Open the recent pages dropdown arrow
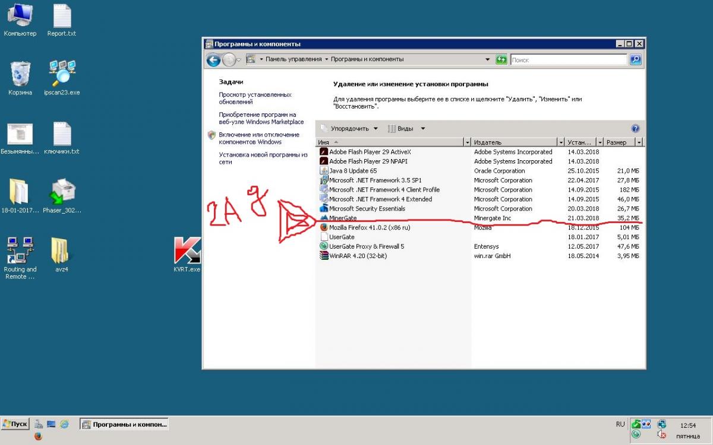 (239, 60)
